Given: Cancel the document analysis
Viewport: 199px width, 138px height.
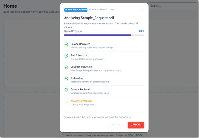Looking at the screenshot, I should pos(136,125).
